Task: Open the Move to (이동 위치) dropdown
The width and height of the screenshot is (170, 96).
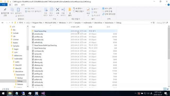Action: pos(46,15)
